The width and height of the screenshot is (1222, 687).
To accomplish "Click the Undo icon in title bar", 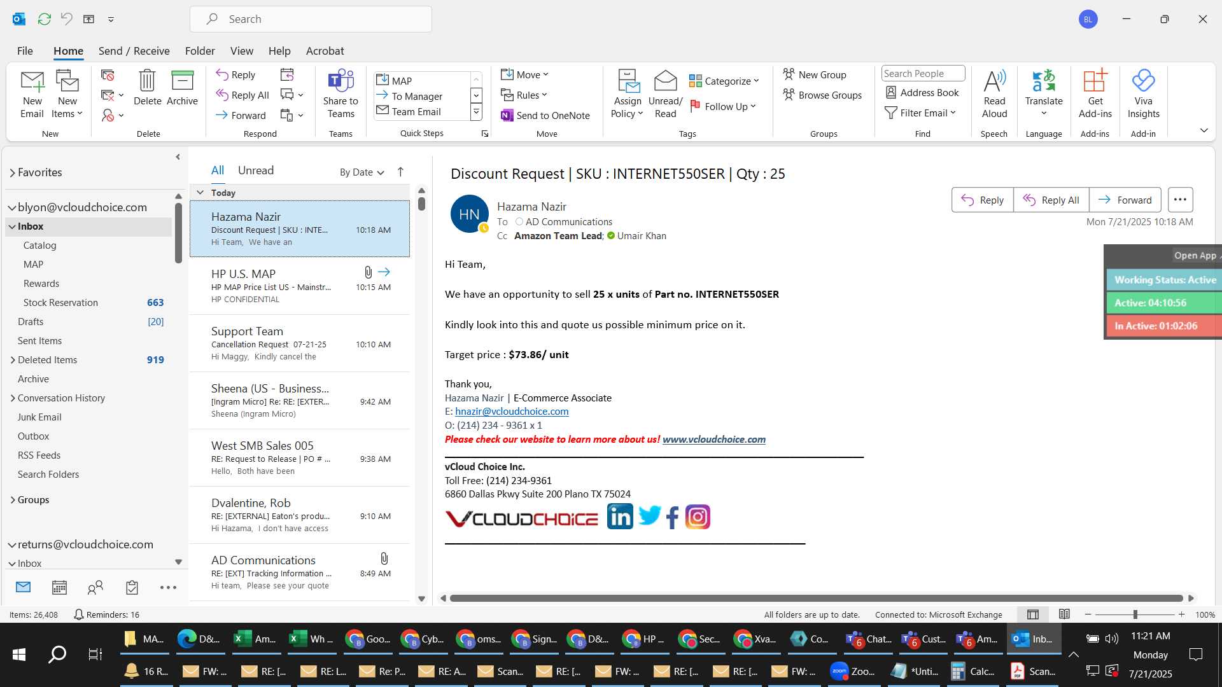I will tap(66, 19).
